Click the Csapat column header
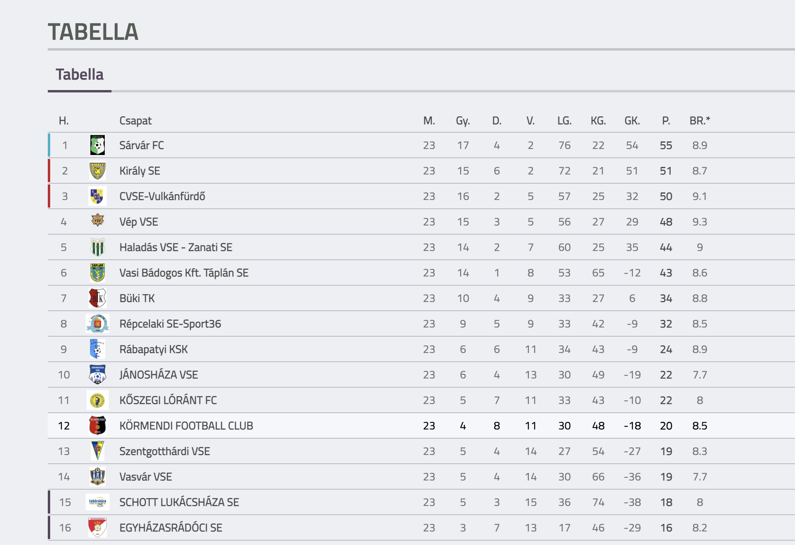The height and width of the screenshot is (545, 795). (x=135, y=121)
